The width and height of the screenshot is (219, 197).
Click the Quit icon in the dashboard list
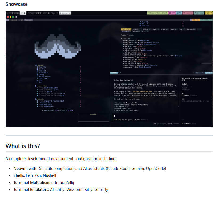pyautogui.click(x=37, y=82)
